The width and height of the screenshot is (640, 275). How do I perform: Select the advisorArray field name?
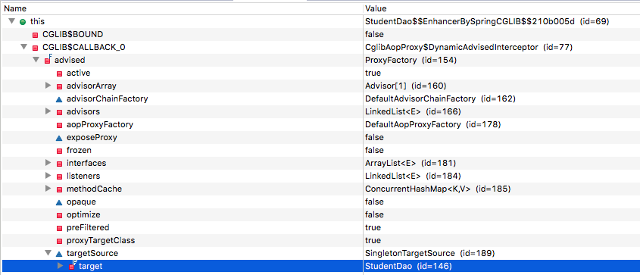coord(92,86)
